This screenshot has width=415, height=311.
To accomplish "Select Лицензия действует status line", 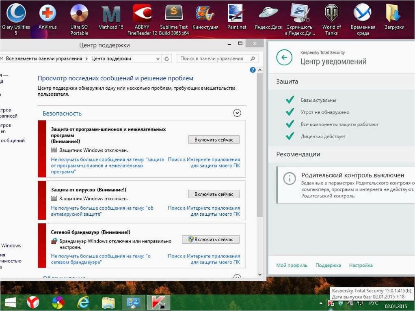I will pyautogui.click(x=323, y=137).
